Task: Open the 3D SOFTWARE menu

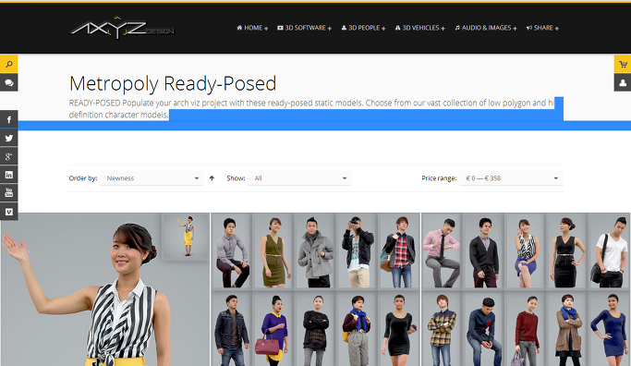Action: (304, 28)
